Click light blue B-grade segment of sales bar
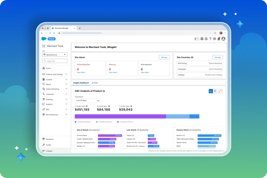This screenshot has height=178, width=267. click(178, 116)
